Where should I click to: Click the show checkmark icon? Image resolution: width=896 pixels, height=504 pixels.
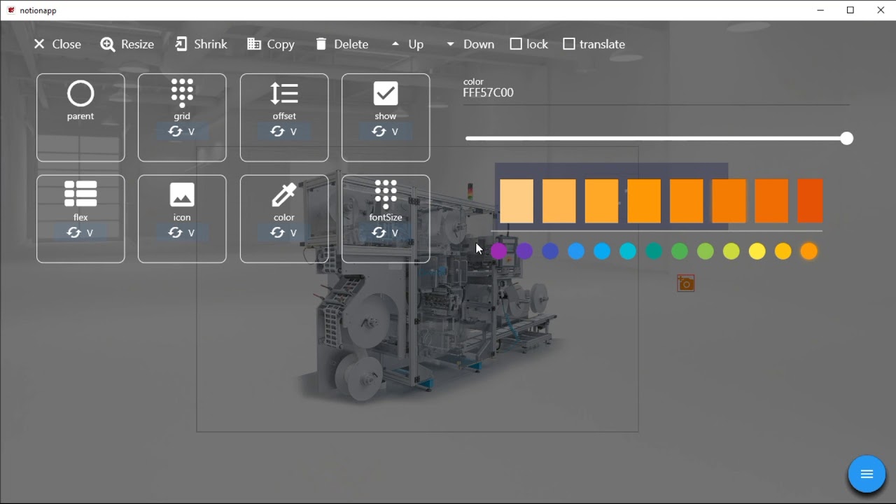tap(386, 94)
